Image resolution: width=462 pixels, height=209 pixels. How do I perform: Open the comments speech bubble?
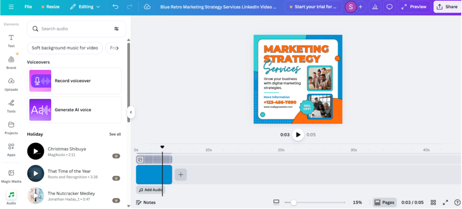point(389,7)
